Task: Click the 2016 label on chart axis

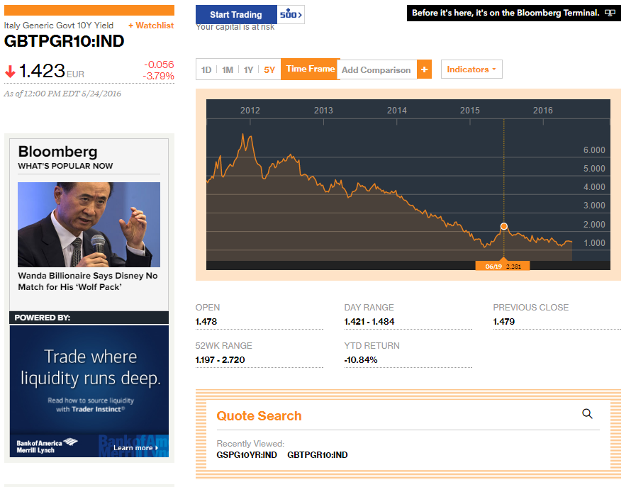Action: click(543, 111)
